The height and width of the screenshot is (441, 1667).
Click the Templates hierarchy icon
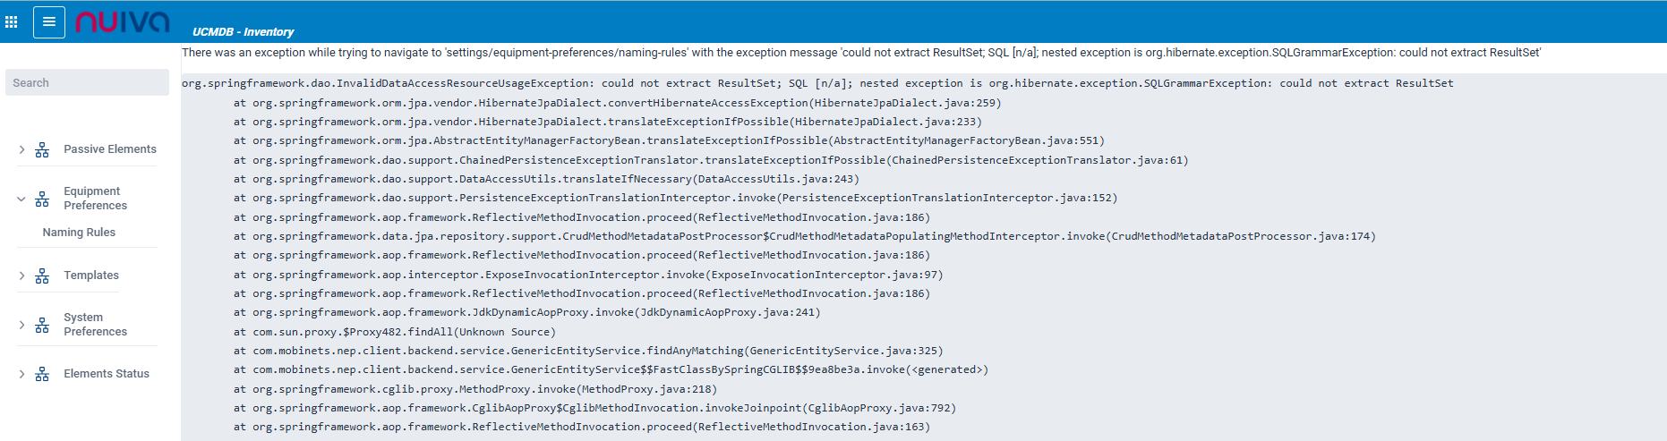(42, 276)
